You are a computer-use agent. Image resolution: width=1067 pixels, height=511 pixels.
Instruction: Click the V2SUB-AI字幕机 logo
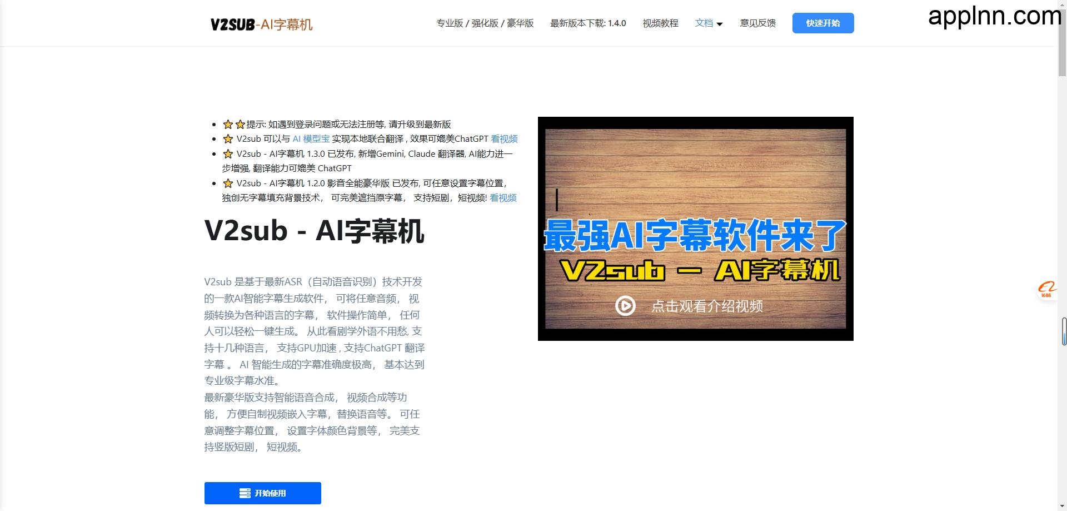coord(262,23)
